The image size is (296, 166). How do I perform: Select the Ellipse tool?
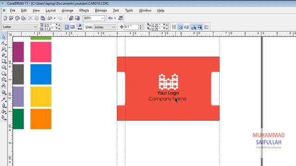tap(4, 67)
